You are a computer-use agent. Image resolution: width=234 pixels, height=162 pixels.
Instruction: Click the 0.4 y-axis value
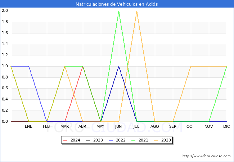(x=5, y=99)
